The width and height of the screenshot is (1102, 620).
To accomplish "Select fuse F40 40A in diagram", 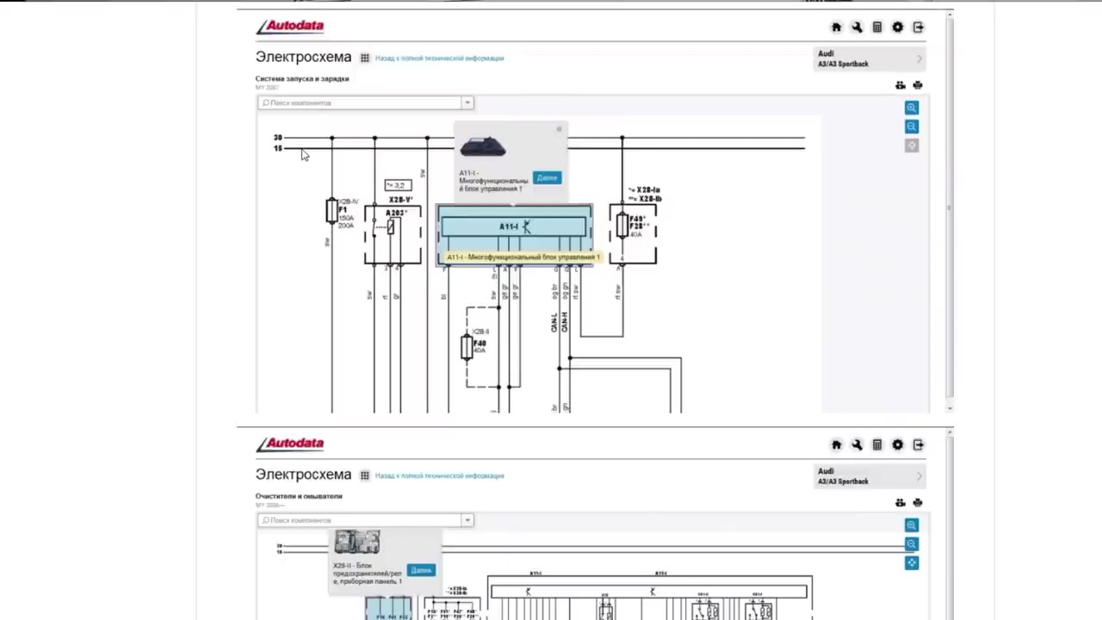I will point(467,346).
